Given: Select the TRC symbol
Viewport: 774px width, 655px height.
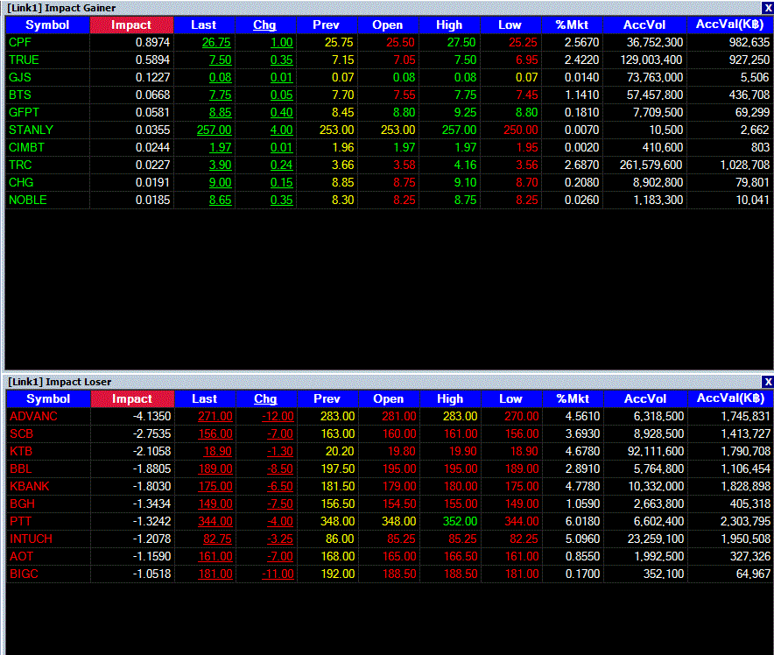Looking at the screenshot, I should (20, 166).
